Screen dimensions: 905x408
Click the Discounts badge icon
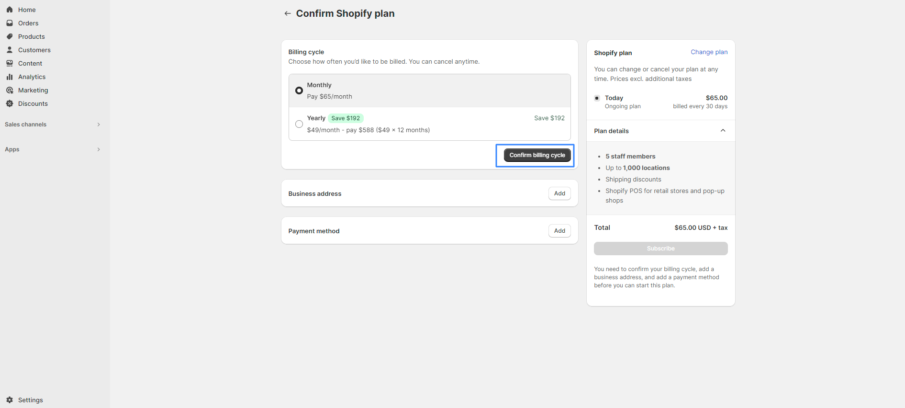pos(10,103)
